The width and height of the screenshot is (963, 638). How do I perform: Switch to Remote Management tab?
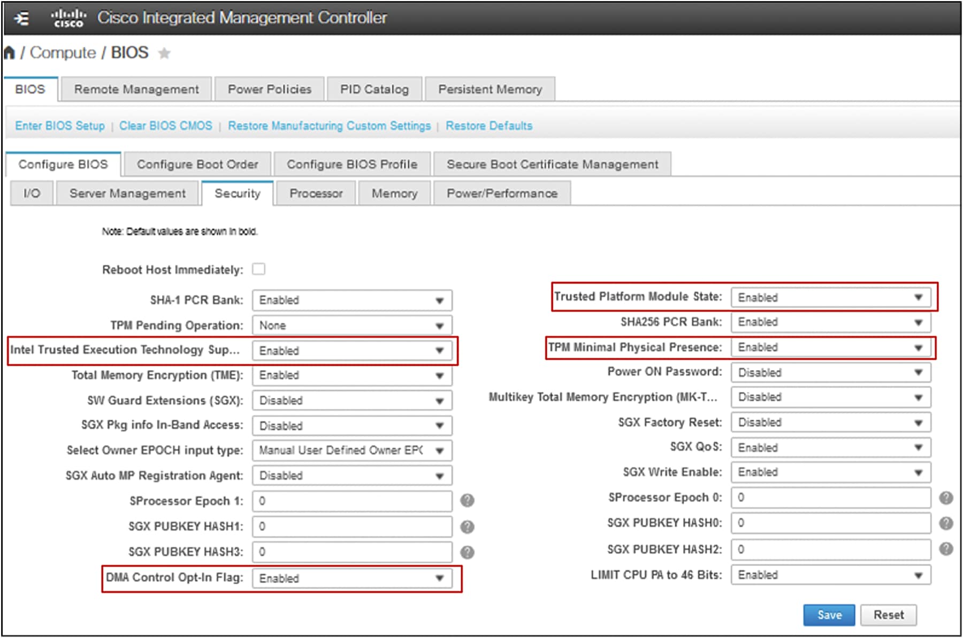click(x=136, y=89)
